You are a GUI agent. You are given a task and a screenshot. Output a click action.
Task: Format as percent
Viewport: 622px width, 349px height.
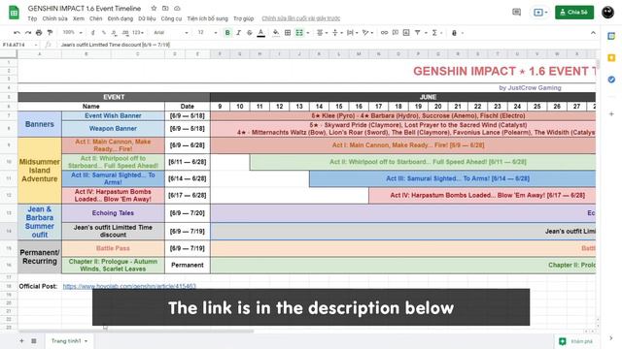(104, 32)
